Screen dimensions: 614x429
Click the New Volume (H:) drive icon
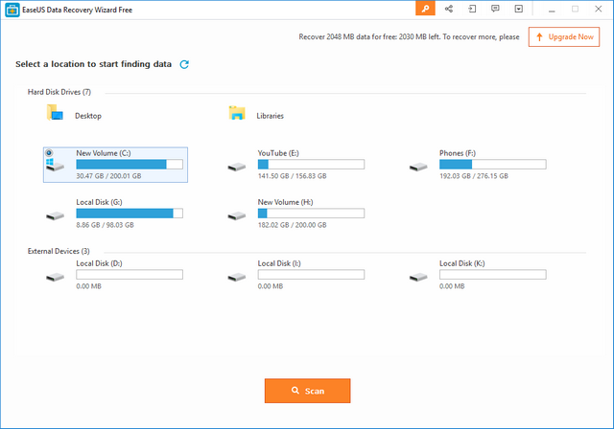[237, 215]
